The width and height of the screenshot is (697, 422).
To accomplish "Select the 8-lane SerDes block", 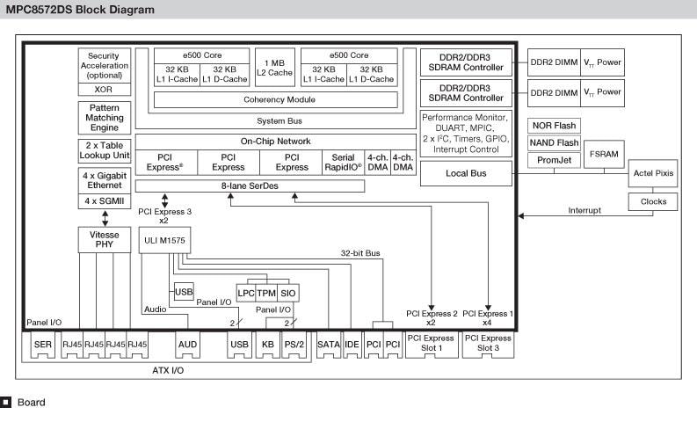I will coord(275,186).
